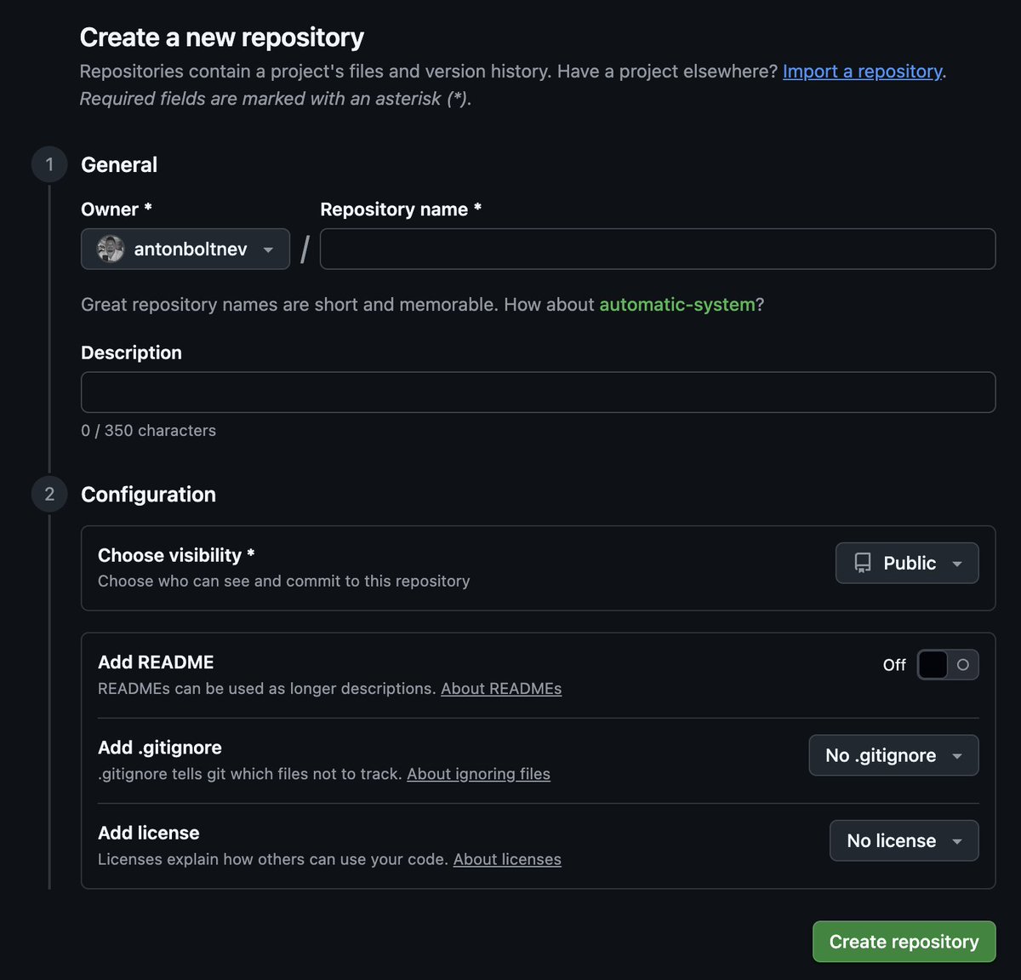Click the Off label beside README switch
1021x980 pixels.
point(894,665)
